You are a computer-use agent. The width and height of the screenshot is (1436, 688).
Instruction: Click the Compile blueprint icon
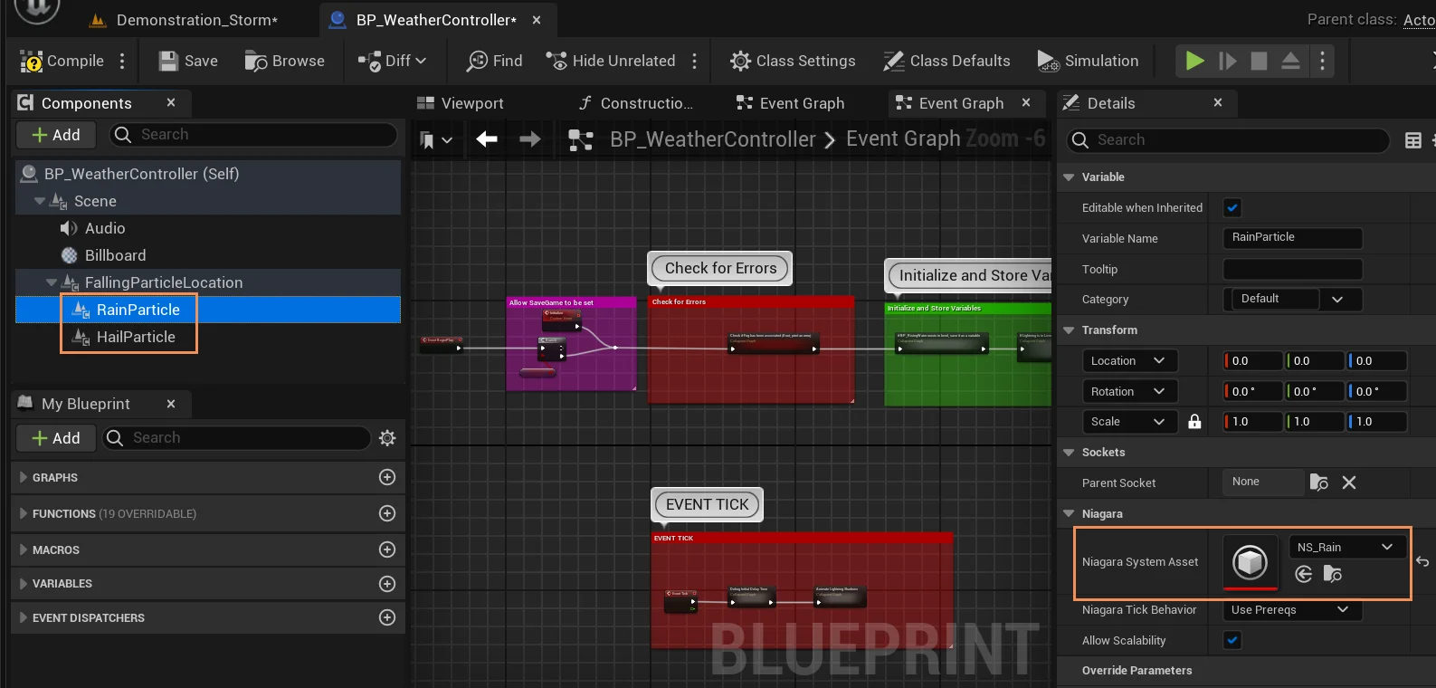[32, 62]
